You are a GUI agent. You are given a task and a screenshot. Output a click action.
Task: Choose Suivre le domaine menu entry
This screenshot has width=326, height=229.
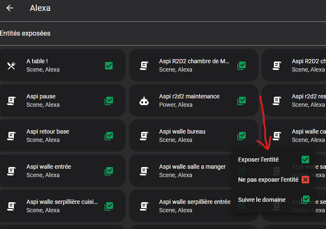[273, 200]
